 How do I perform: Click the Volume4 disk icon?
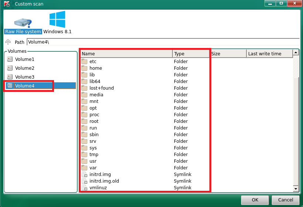coord(10,86)
